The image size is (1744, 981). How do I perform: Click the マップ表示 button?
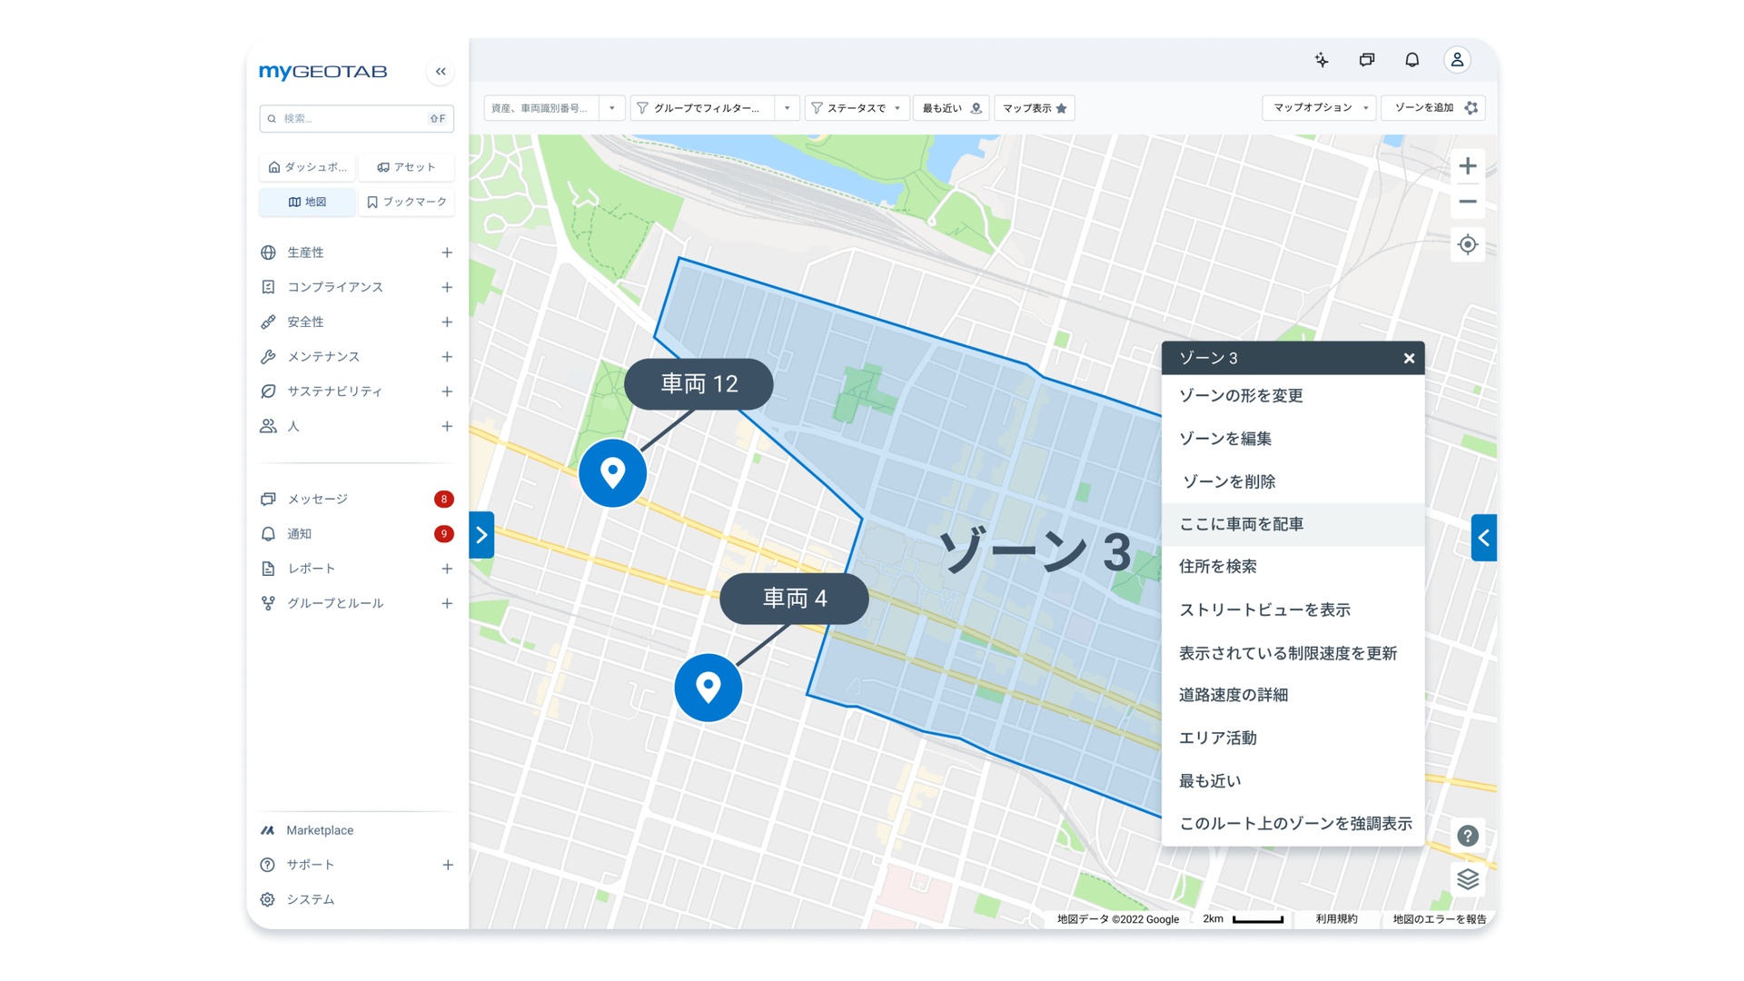(x=1035, y=108)
